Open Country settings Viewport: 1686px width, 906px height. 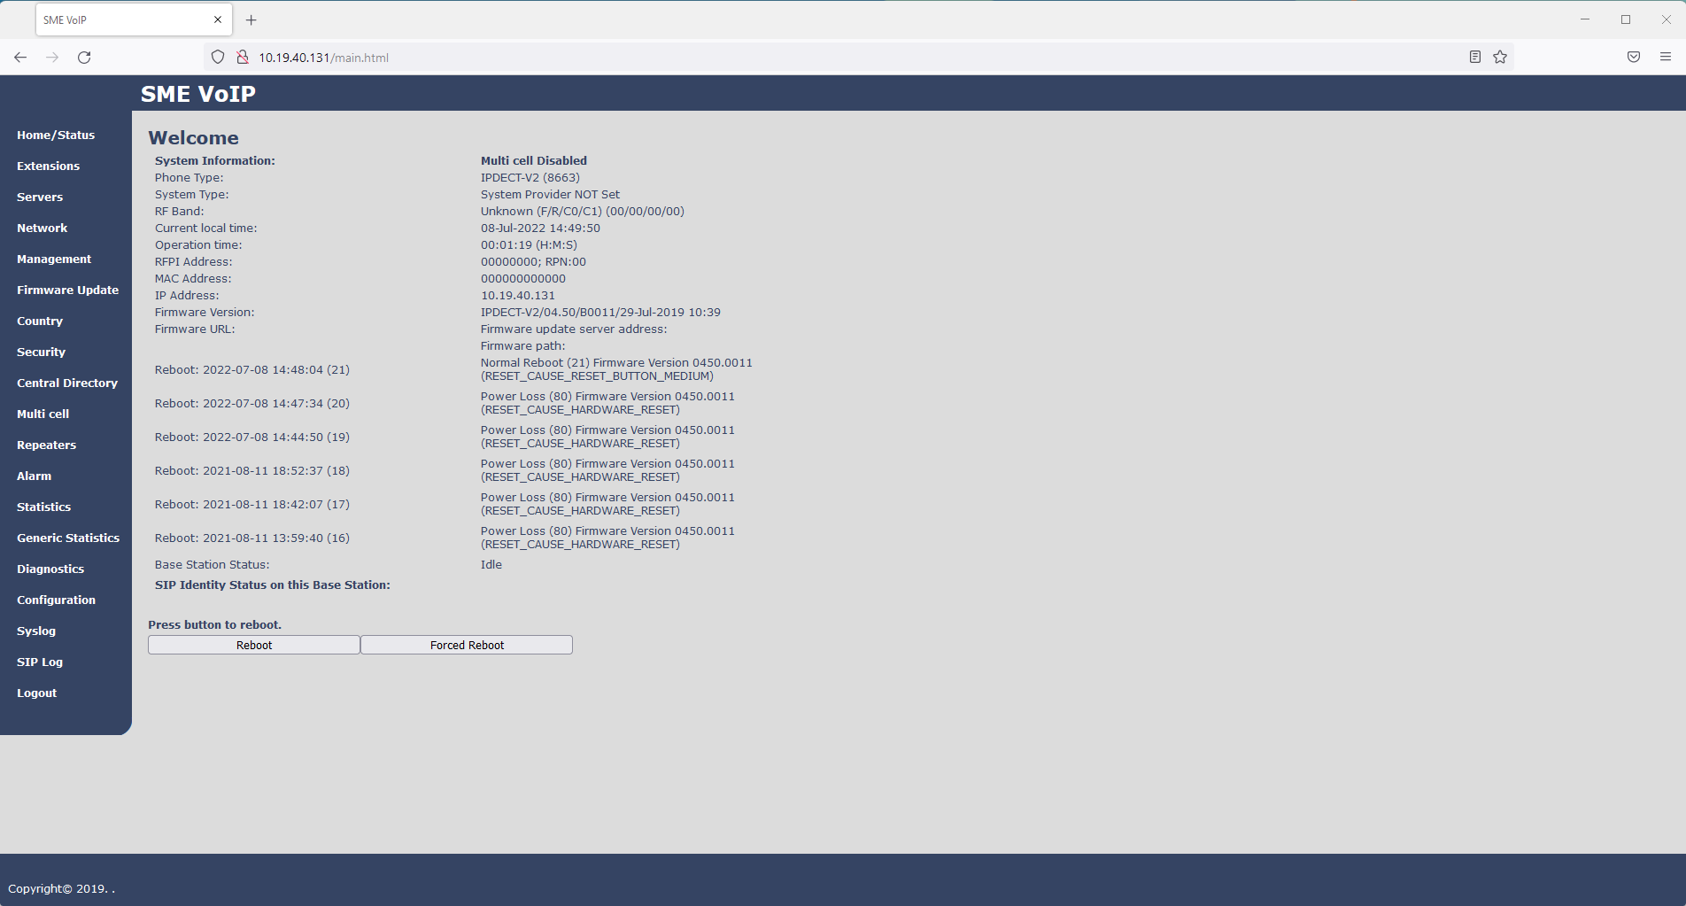(x=40, y=321)
